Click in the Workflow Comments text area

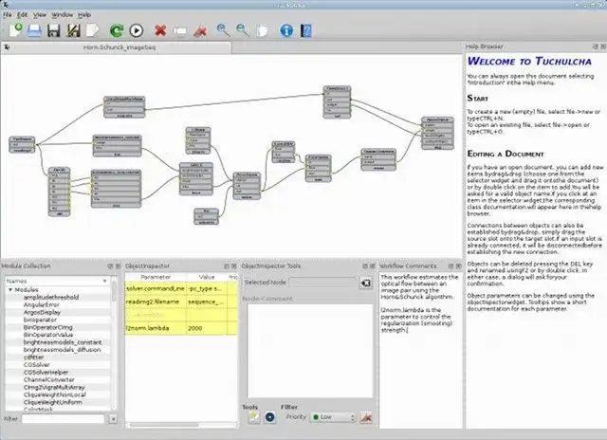pos(420,351)
